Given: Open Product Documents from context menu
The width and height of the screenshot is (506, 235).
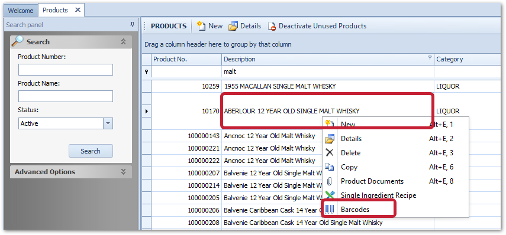Looking at the screenshot, I should [397, 181].
